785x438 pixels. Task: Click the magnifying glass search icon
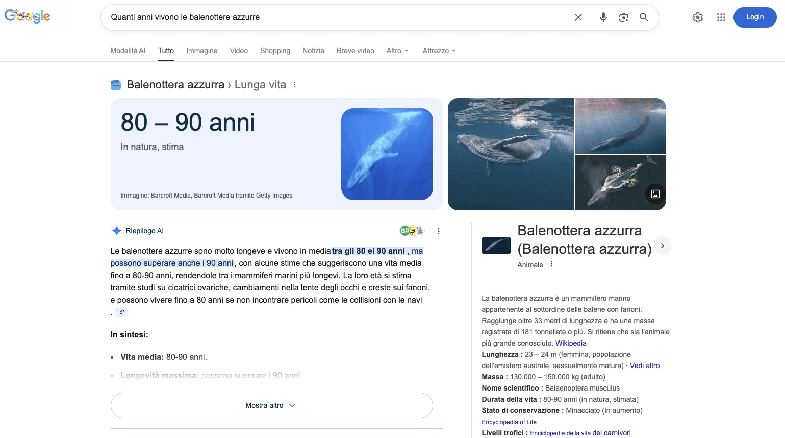[644, 17]
